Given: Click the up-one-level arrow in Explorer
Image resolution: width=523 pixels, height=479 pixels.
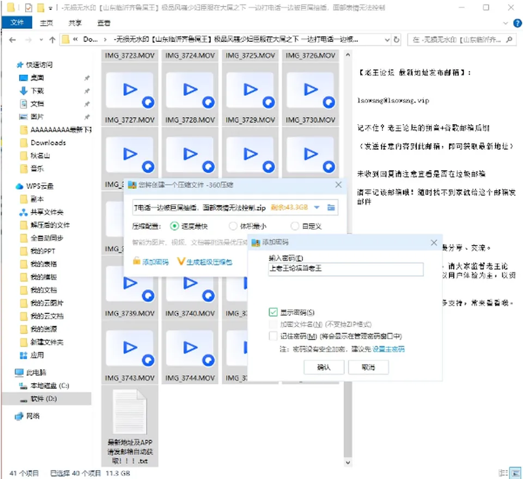Looking at the screenshot, I should 52,40.
